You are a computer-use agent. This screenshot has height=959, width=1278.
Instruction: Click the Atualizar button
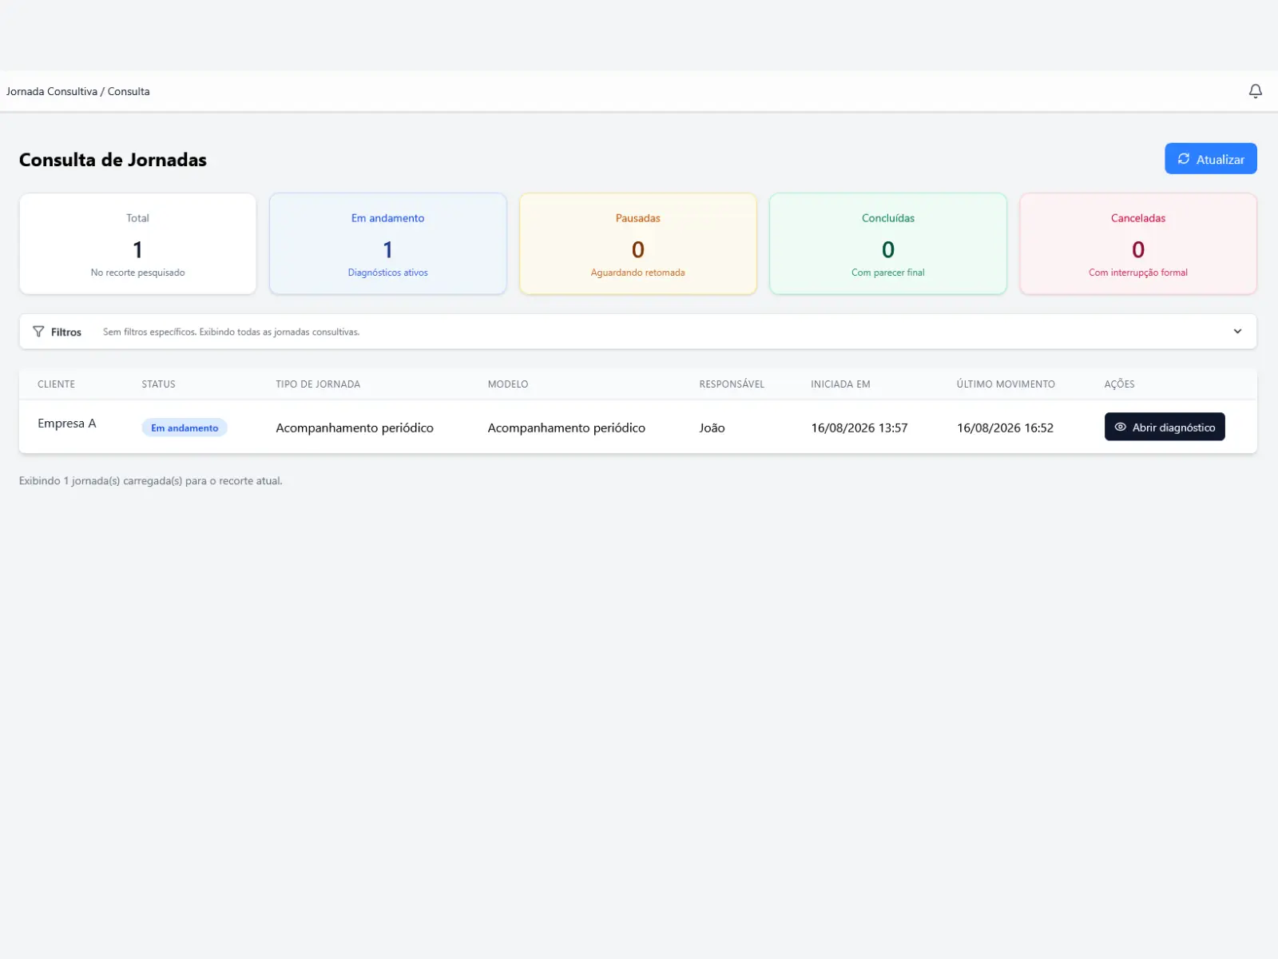(1210, 158)
